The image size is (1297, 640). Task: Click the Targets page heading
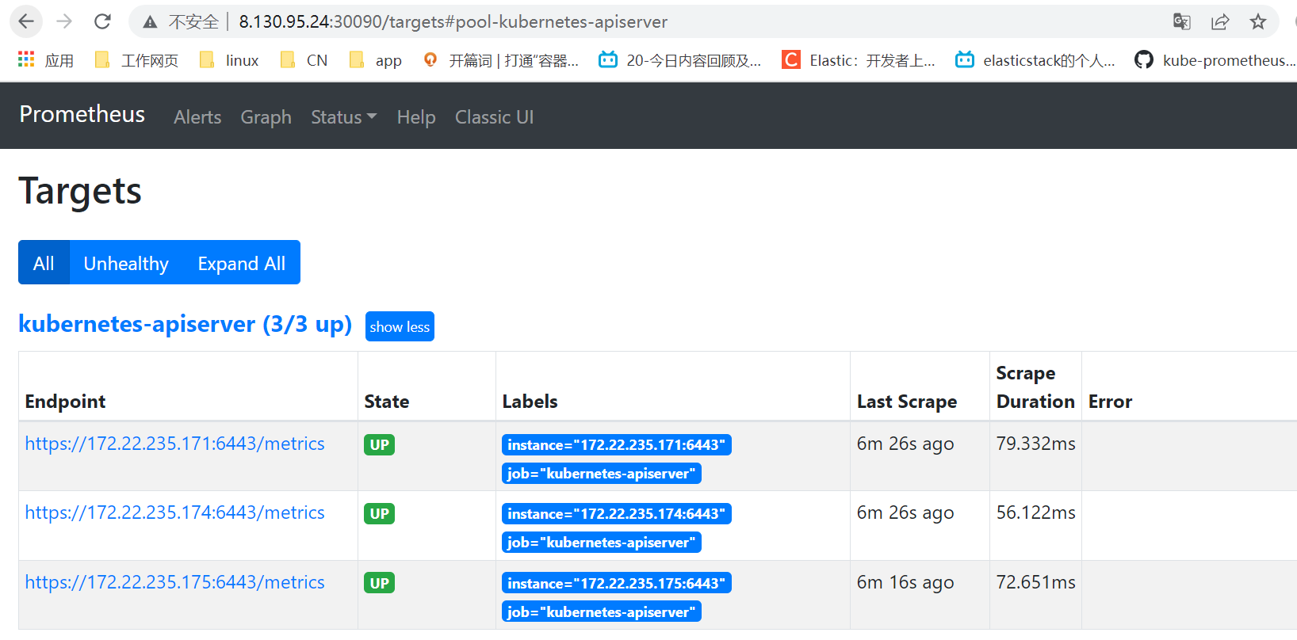pyautogui.click(x=80, y=192)
